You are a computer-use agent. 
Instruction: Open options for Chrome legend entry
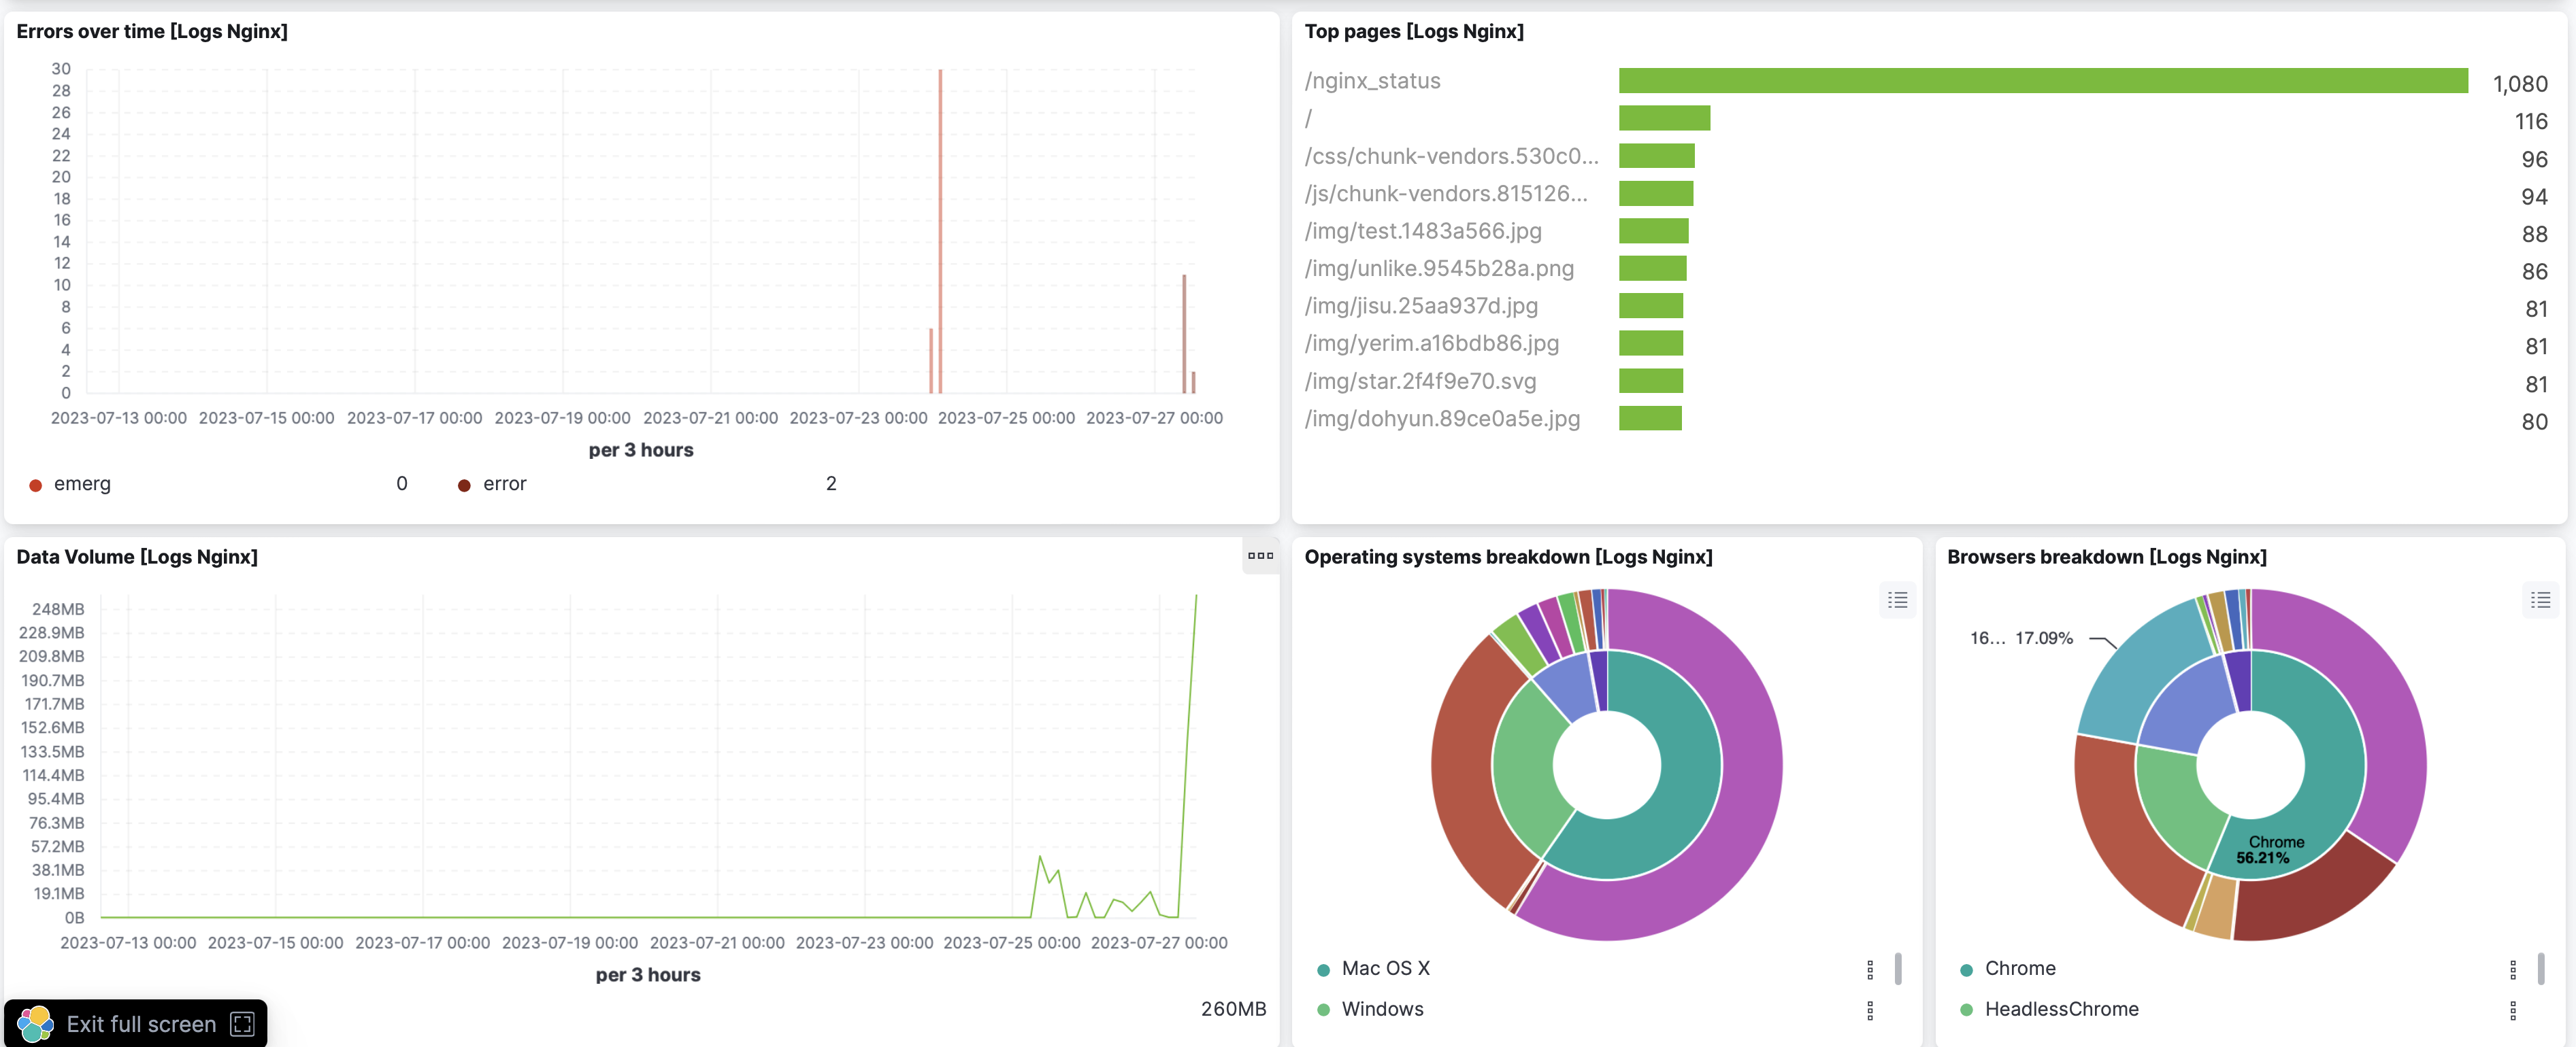pyautogui.click(x=2512, y=969)
